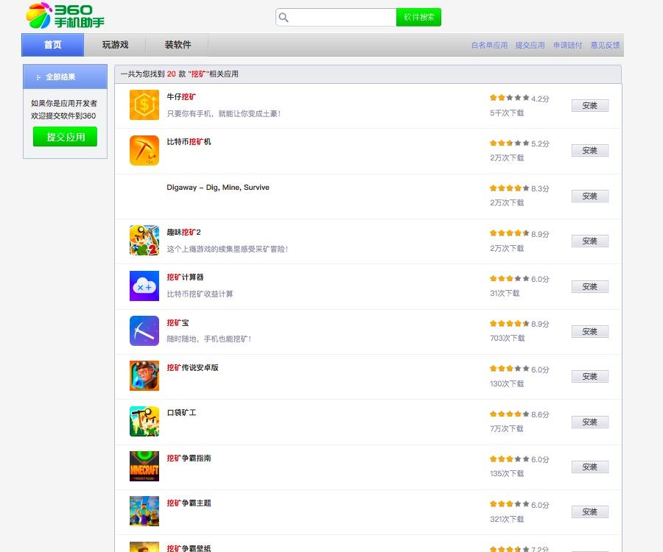Click the 5千次下载 count text
The width and height of the screenshot is (663, 552).
pos(507,113)
